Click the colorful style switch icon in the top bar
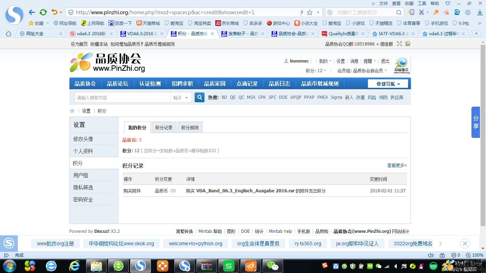Image resolution: width=486 pixels, height=273 pixels. coord(408,44)
